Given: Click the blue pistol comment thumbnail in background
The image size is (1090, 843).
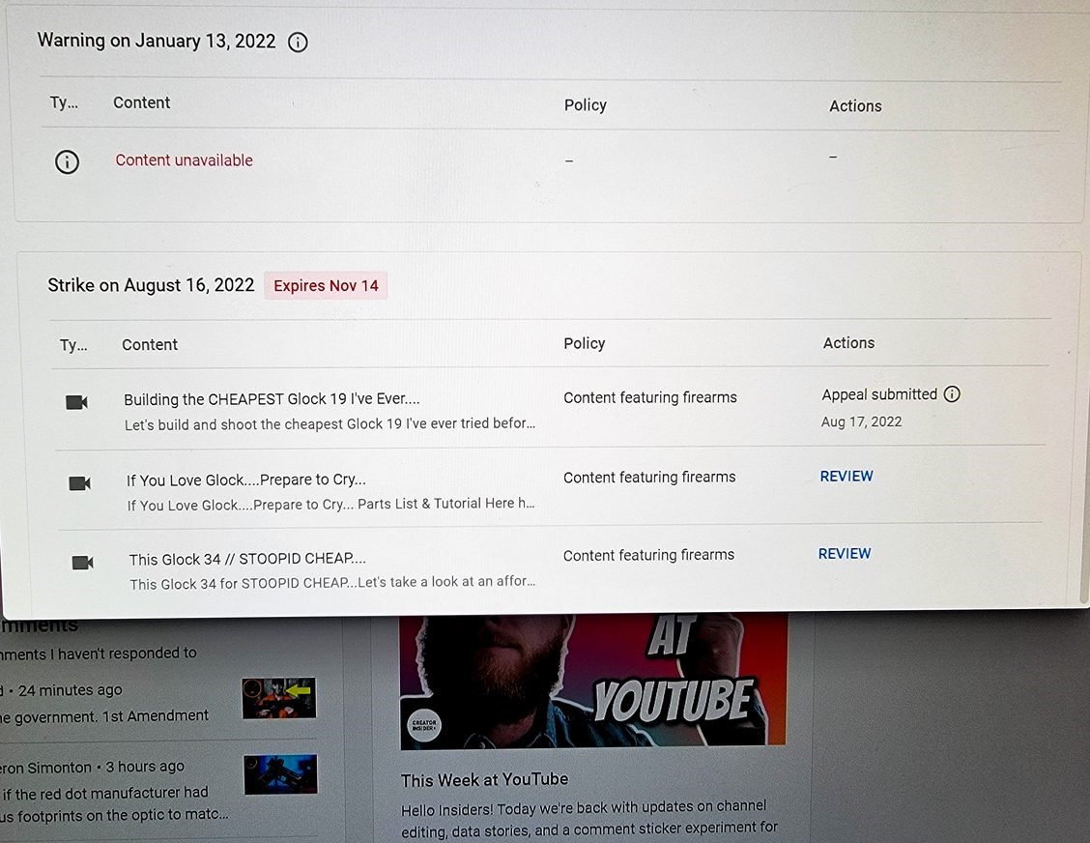Looking at the screenshot, I should click(281, 774).
